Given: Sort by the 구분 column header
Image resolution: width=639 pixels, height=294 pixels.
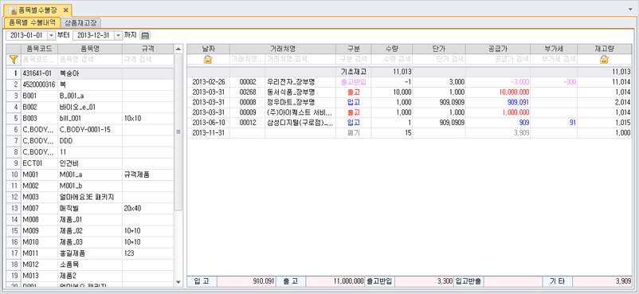Looking at the screenshot, I should tap(353, 49).
